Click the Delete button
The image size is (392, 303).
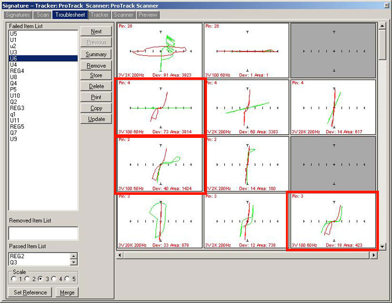pyautogui.click(x=96, y=86)
